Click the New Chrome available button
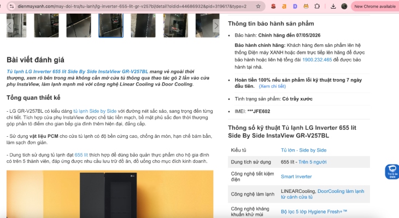The width and height of the screenshot is (399, 218). point(374,7)
